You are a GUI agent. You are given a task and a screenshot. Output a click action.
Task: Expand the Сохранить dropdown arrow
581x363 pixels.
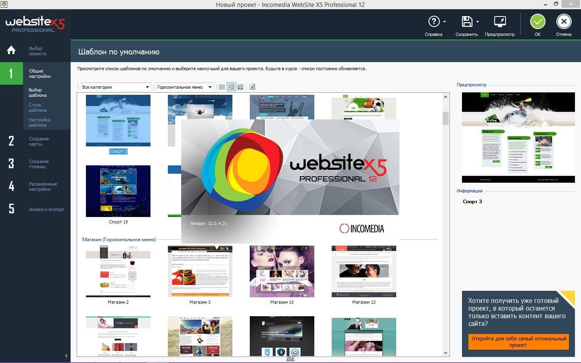[x=477, y=21]
